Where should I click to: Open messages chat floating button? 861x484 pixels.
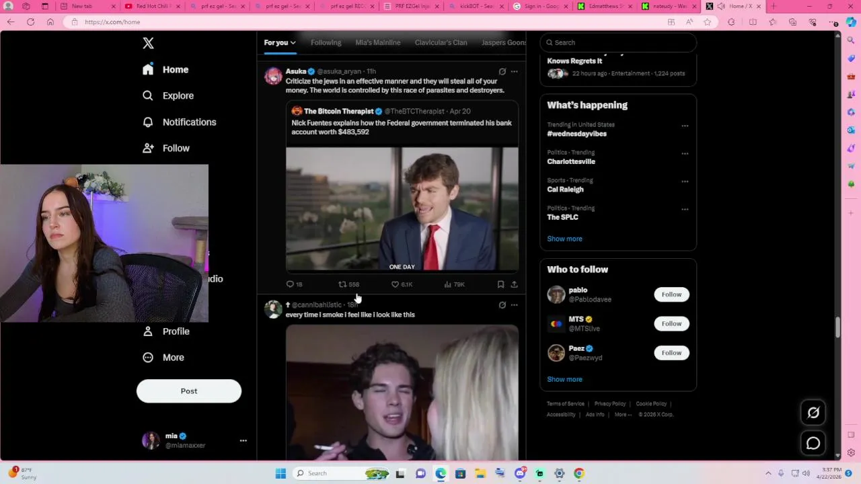(813, 443)
